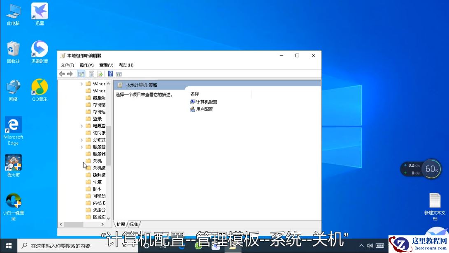This screenshot has height=253, width=449.
Task: Select the 关机 folder in the tree
Action: coord(96,161)
